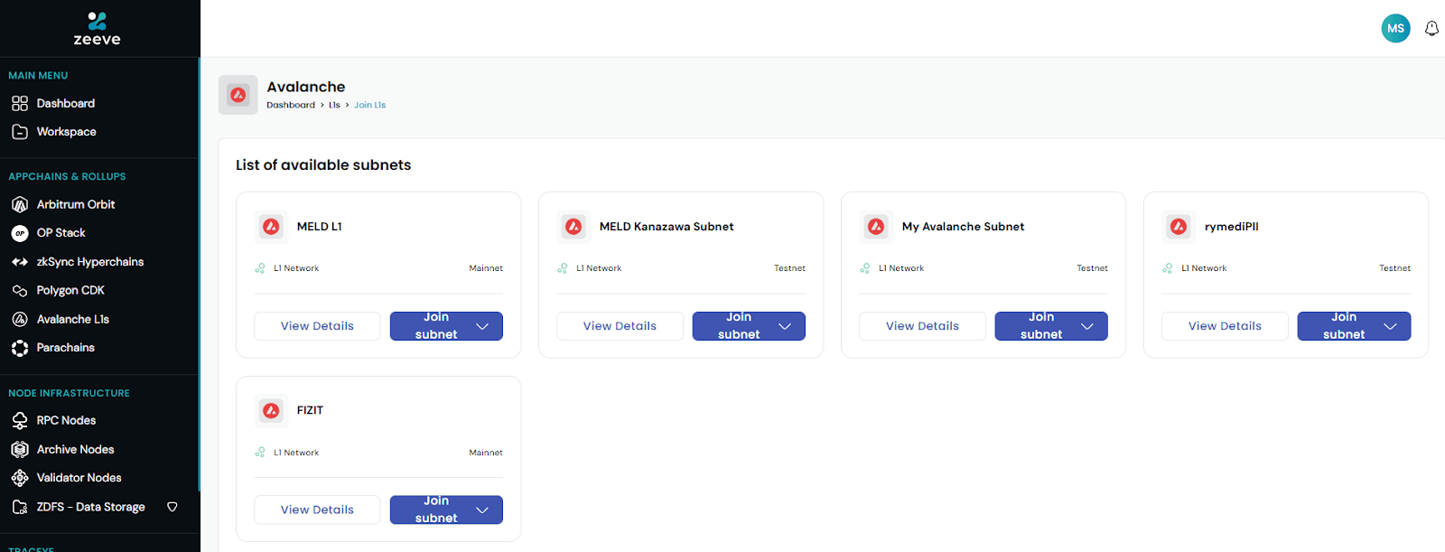
Task: Click the Parachains icon
Action: tap(20, 348)
